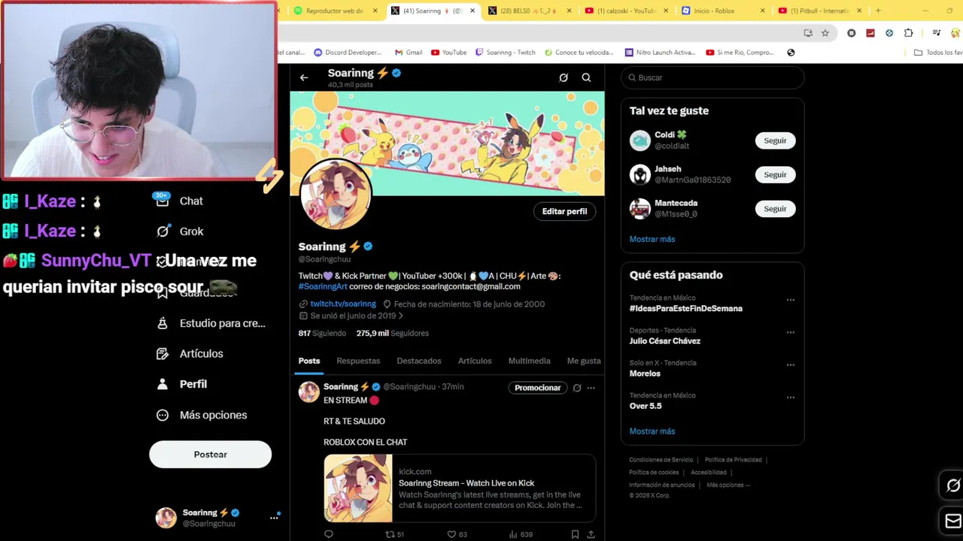Repost the EN STREAM post
This screenshot has width=963, height=541.
pyautogui.click(x=390, y=534)
